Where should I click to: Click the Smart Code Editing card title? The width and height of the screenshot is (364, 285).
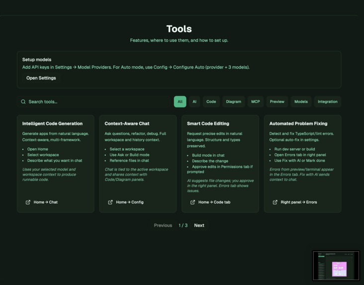point(208,123)
